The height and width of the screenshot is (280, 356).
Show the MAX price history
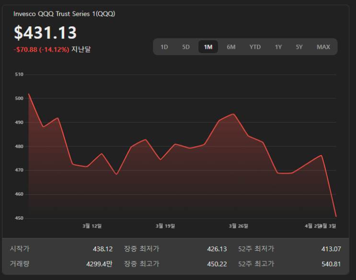tap(323, 47)
